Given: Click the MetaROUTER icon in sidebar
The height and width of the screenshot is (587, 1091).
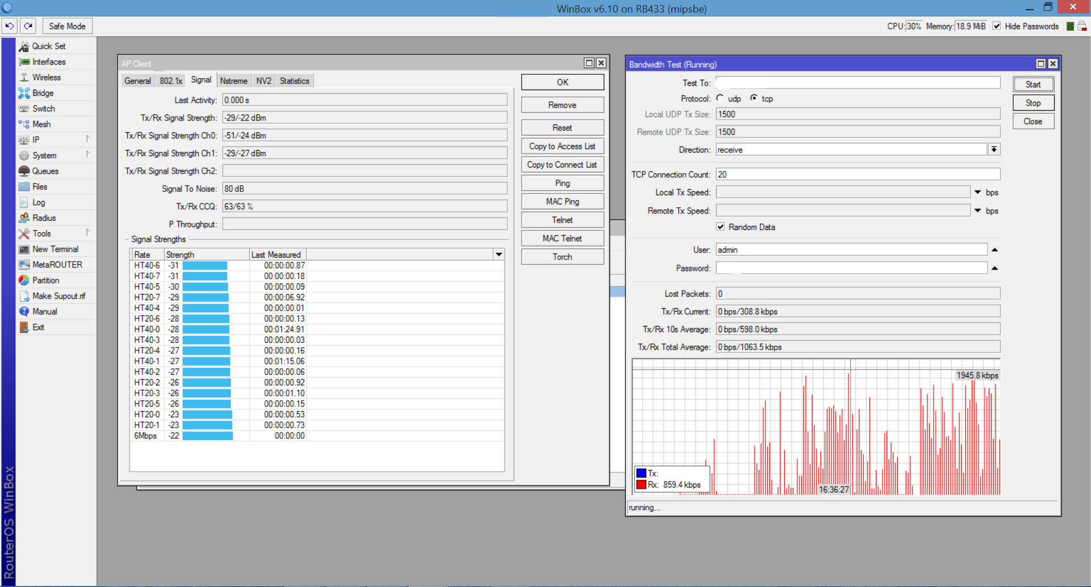Looking at the screenshot, I should tap(24, 265).
